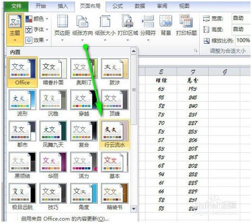Screen dimensions: 252x223
Task: Expand the 效果 theme effects dropdown
Action: (x=37, y=40)
